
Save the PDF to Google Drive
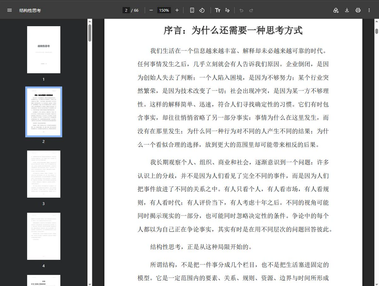pos(336,10)
